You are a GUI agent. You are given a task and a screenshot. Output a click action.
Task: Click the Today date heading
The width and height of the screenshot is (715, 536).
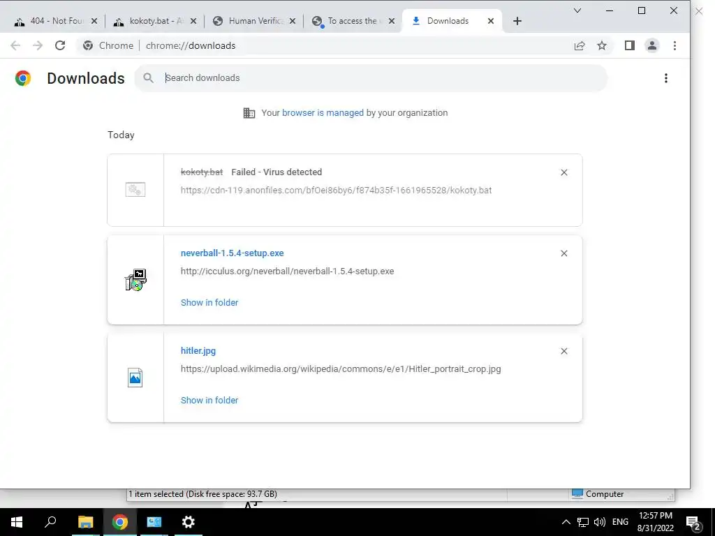(121, 135)
